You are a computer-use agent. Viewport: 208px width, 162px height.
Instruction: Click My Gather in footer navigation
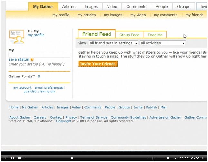pos(30,107)
